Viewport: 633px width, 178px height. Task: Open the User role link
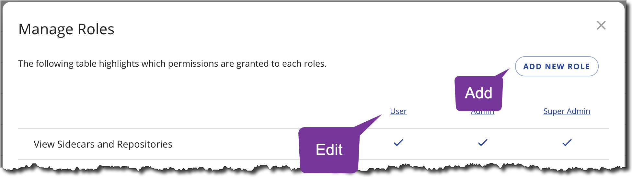(x=398, y=111)
